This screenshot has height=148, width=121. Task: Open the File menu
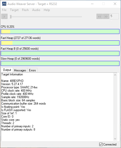pos(4,10)
